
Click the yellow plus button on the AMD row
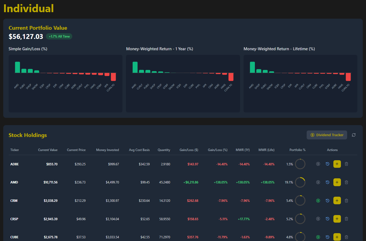(337, 182)
